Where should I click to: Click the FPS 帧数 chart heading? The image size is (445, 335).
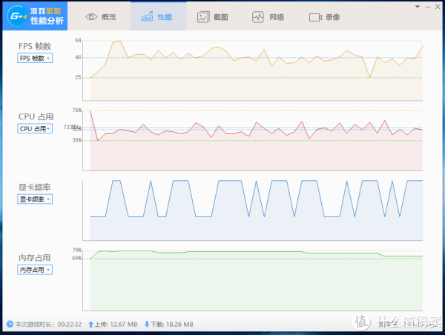35,46
